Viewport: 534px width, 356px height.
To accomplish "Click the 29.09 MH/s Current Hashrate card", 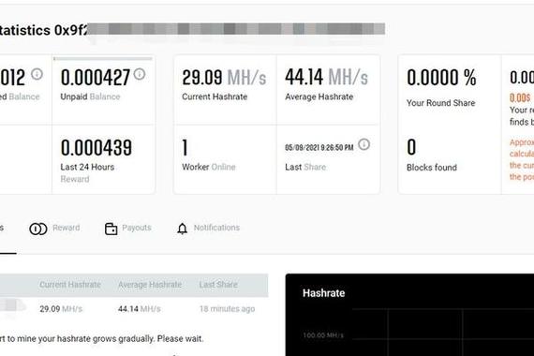I will (x=225, y=90).
